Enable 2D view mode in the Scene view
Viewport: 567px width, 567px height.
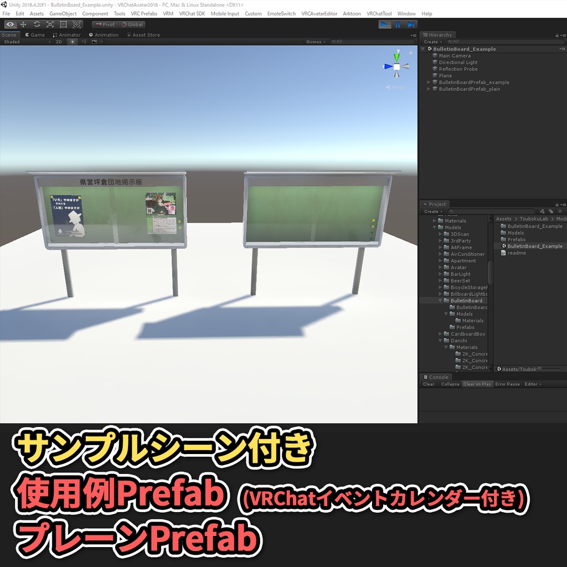coord(60,41)
